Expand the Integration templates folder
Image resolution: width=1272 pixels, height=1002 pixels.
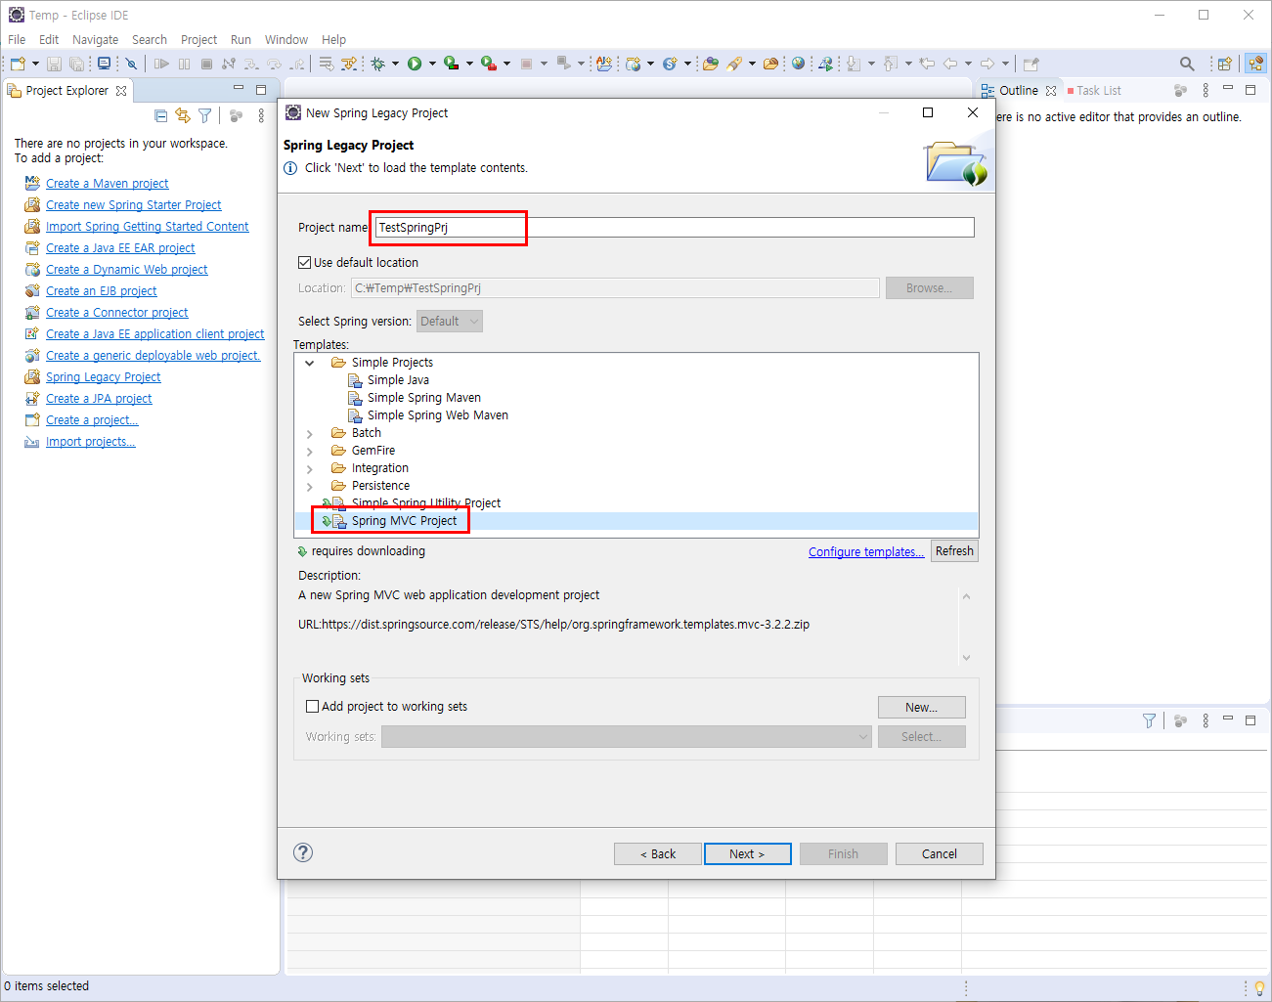[x=310, y=468]
